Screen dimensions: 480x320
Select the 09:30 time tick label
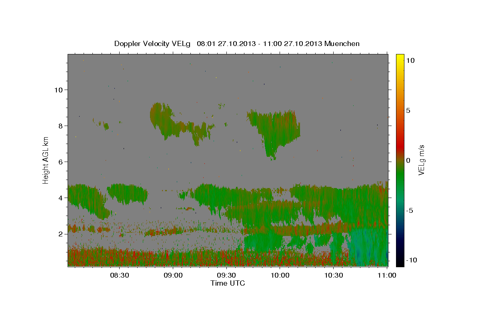tap(226, 275)
